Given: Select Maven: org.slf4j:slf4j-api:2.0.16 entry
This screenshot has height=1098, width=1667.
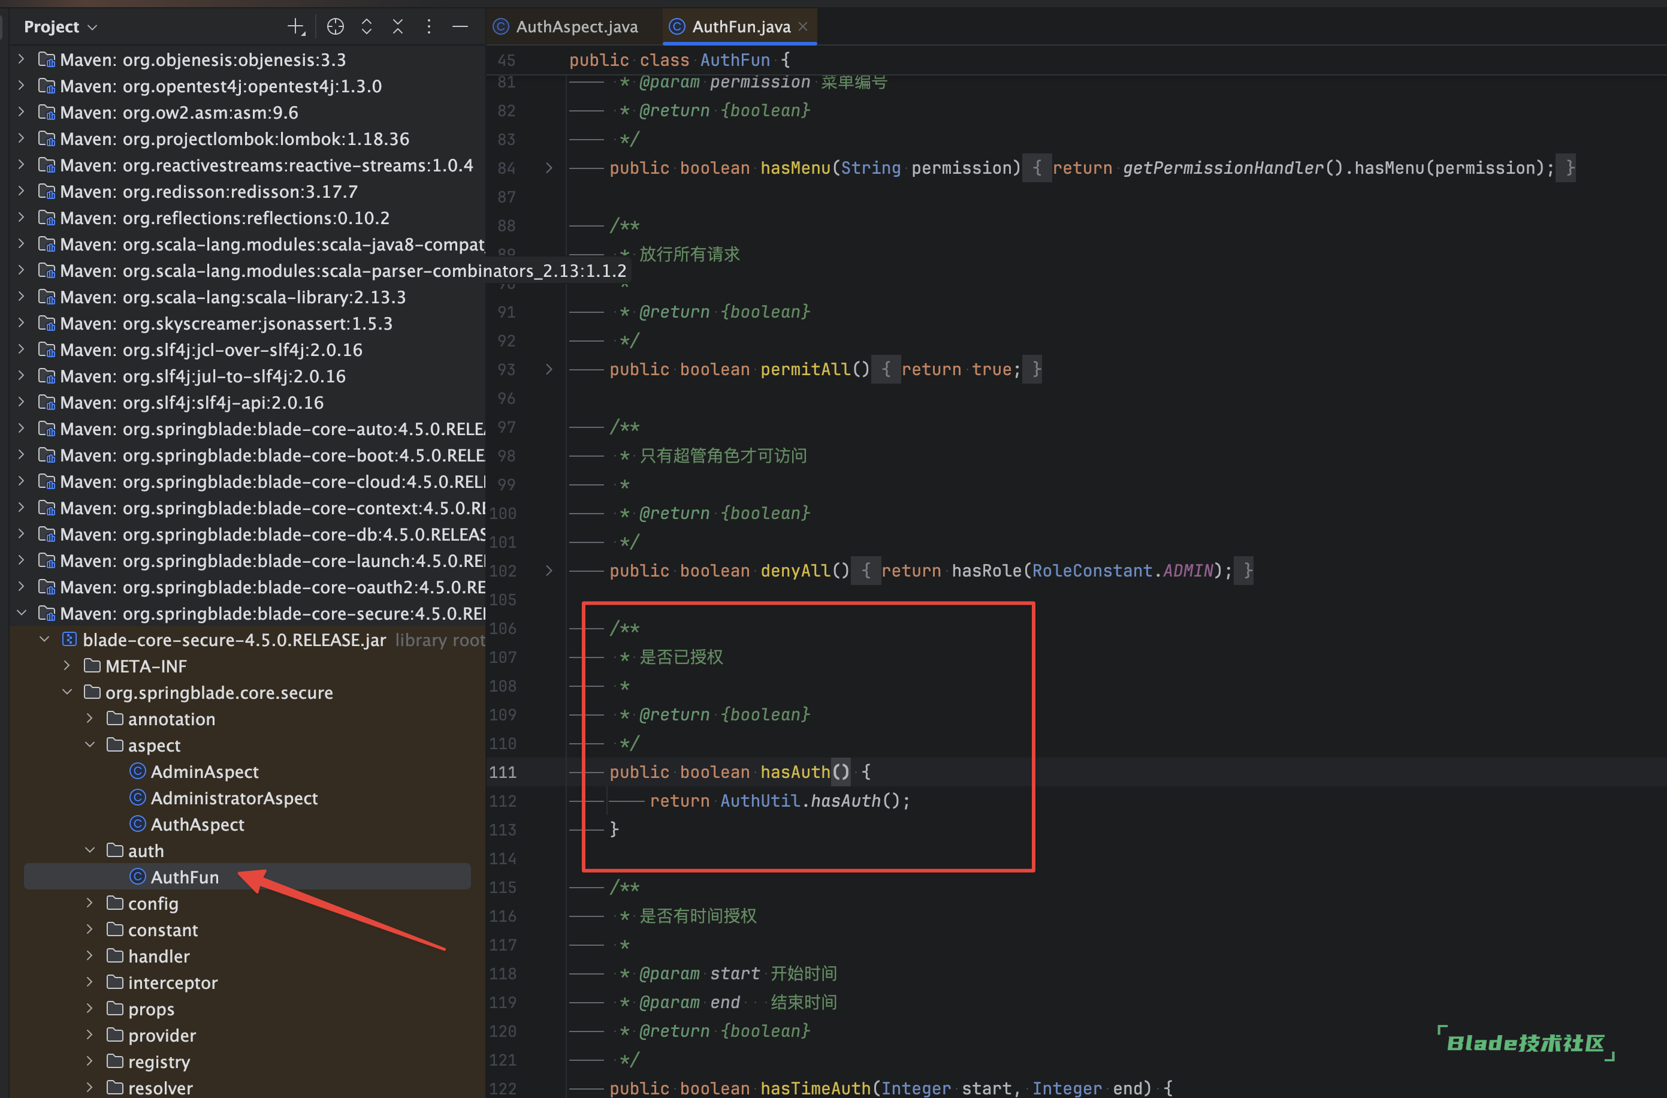Looking at the screenshot, I should pos(192,403).
